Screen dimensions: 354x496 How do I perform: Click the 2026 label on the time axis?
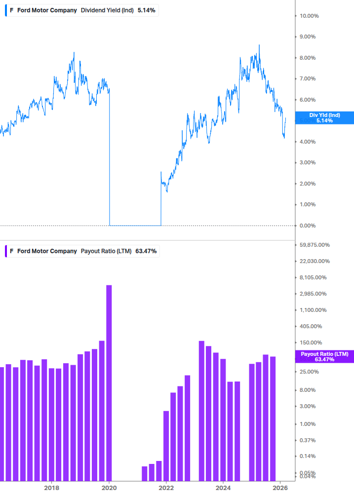[x=280, y=488]
